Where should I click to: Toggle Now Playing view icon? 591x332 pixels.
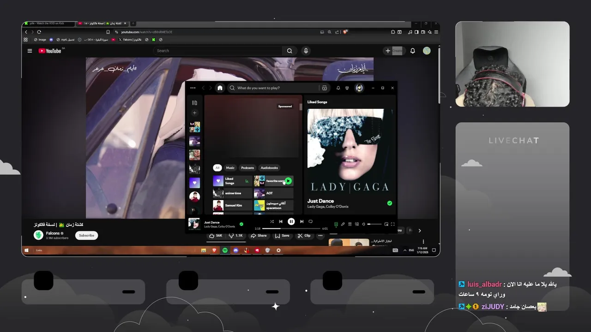(x=336, y=224)
